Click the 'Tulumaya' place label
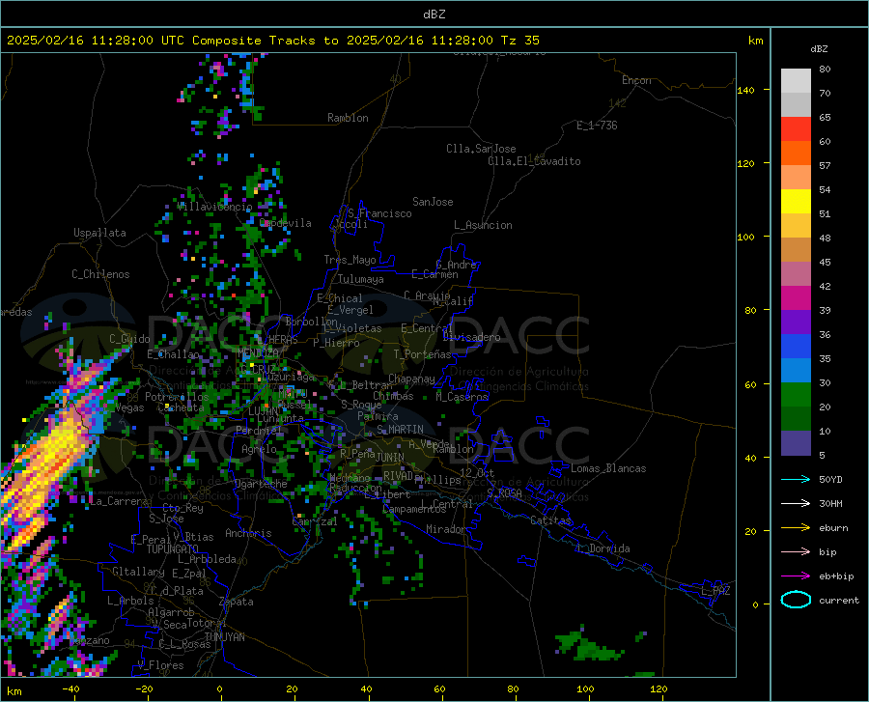 (361, 279)
